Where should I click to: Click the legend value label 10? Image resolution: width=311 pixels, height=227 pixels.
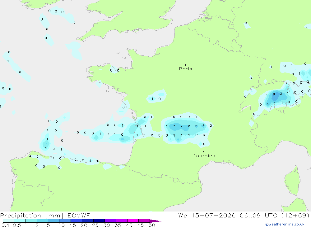(x=62, y=225)
